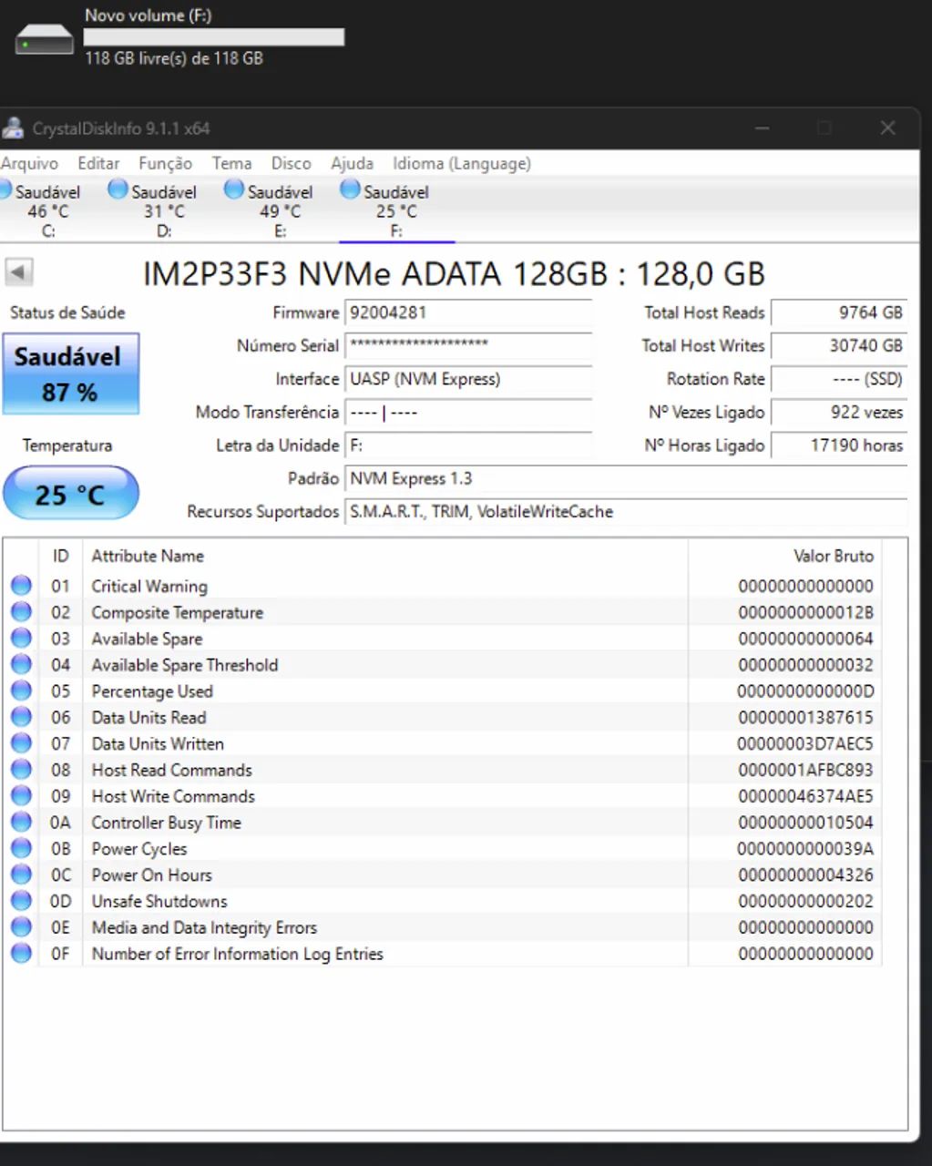Click the status icon for Controller Busy Time
The image size is (932, 1166).
pyautogui.click(x=21, y=823)
